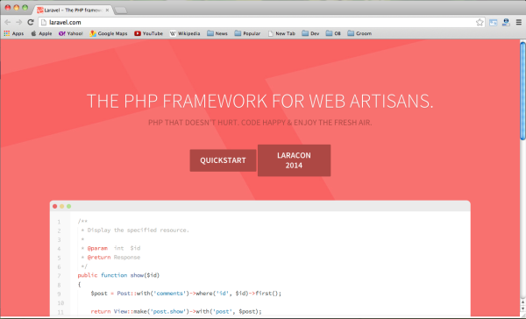Click the scrollbar up arrow above the down arrow
This screenshot has width=526, height=319.
pyautogui.click(x=522, y=302)
